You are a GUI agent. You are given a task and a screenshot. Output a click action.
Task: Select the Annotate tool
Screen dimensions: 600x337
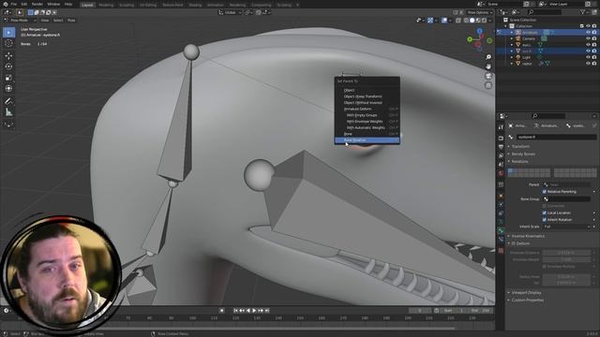point(8,101)
